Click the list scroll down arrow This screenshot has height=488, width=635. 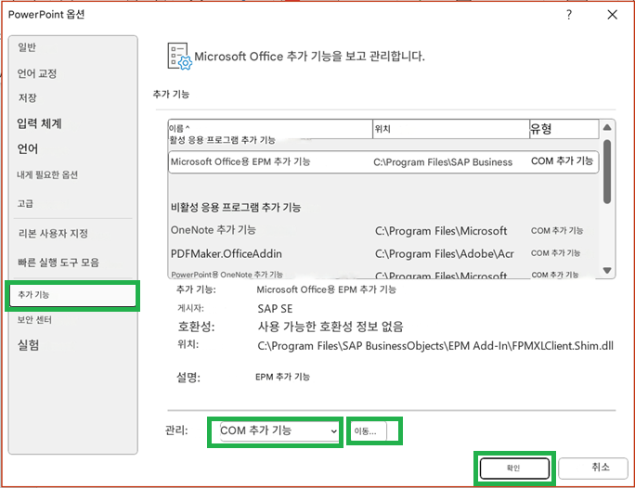606,270
